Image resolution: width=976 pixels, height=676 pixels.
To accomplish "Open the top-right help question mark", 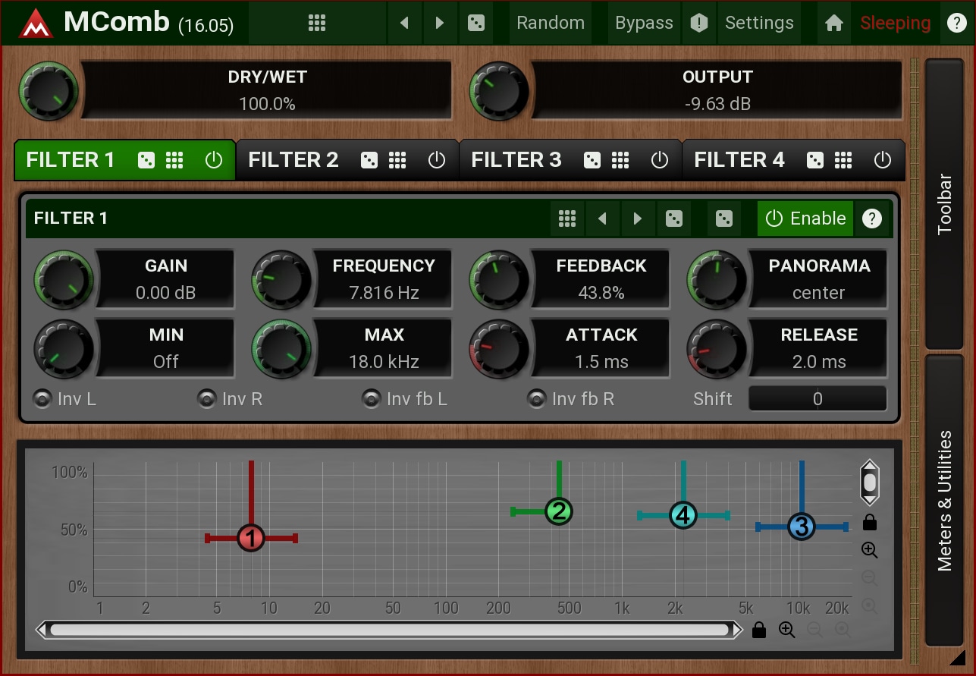I will 957,23.
